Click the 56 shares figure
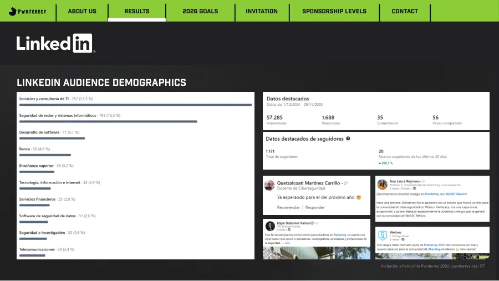 coord(435,117)
